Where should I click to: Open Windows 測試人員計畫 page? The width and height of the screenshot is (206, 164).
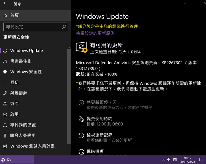(x=32, y=146)
